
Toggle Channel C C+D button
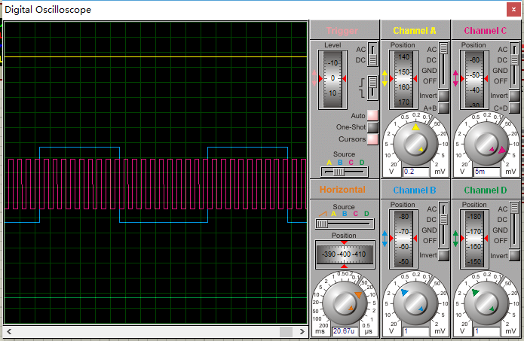(515, 108)
